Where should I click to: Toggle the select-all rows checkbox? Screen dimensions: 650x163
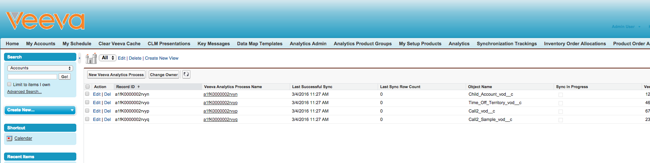(88, 87)
